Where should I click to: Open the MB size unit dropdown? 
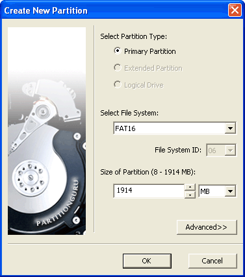pyautogui.click(x=230, y=191)
